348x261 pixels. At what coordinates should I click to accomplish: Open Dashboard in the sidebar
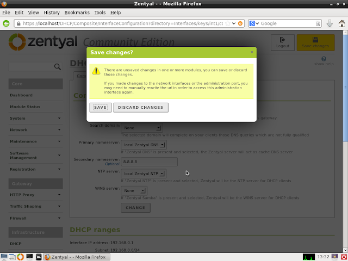pyautogui.click(x=21, y=95)
